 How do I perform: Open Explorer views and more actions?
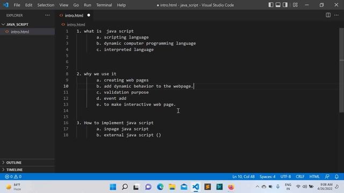(x=47, y=16)
